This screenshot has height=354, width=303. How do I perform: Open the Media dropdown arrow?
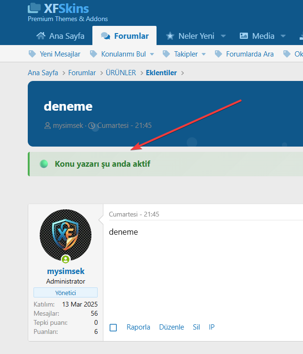click(283, 36)
